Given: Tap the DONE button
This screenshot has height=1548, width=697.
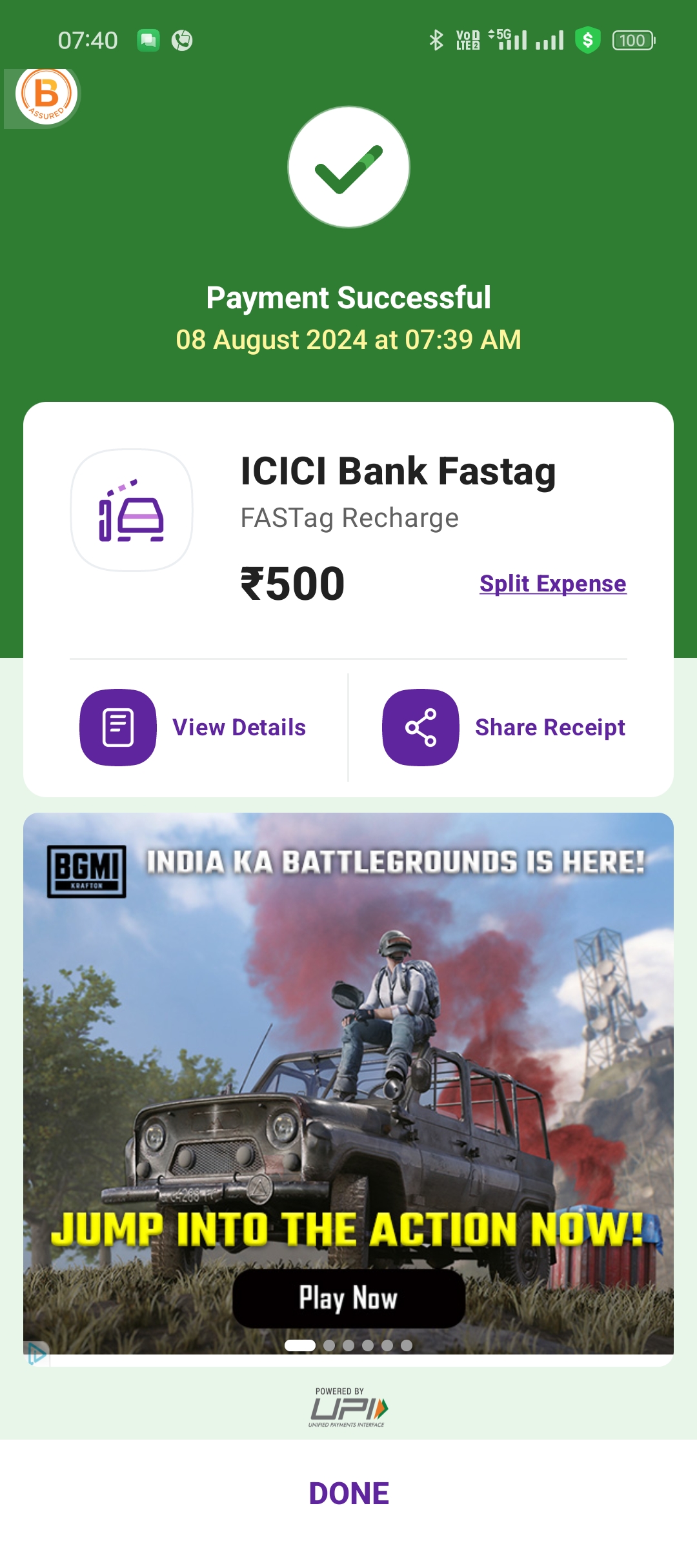Looking at the screenshot, I should (x=348, y=1493).
